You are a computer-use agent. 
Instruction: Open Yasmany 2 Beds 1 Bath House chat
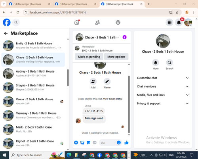point(33,115)
